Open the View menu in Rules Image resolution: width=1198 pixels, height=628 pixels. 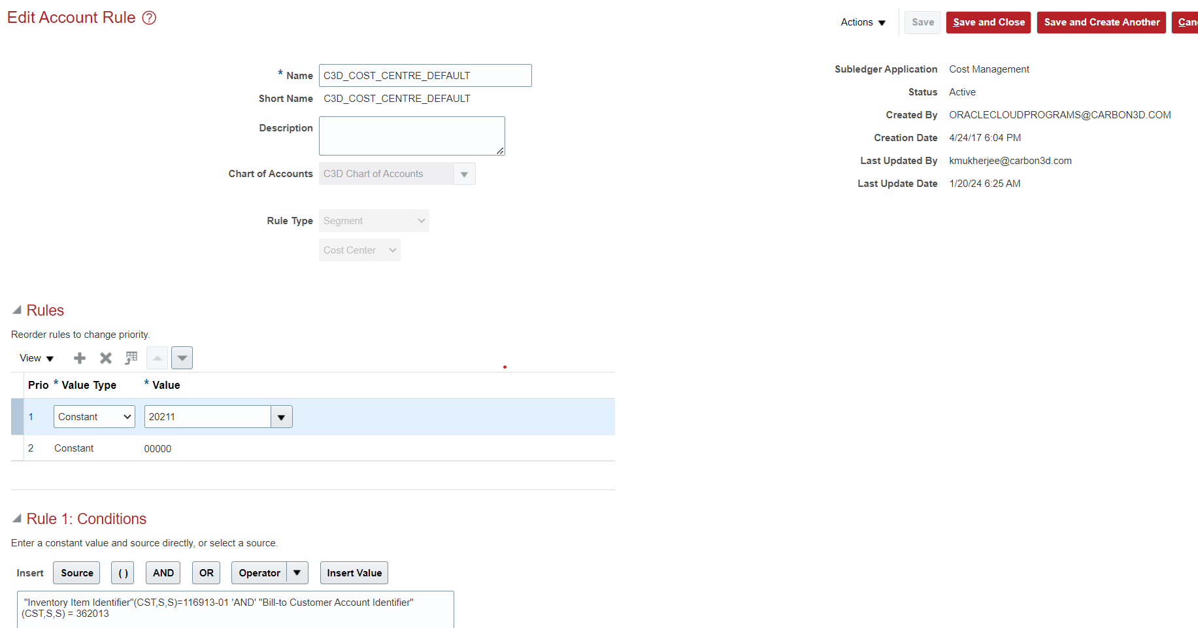pos(37,358)
